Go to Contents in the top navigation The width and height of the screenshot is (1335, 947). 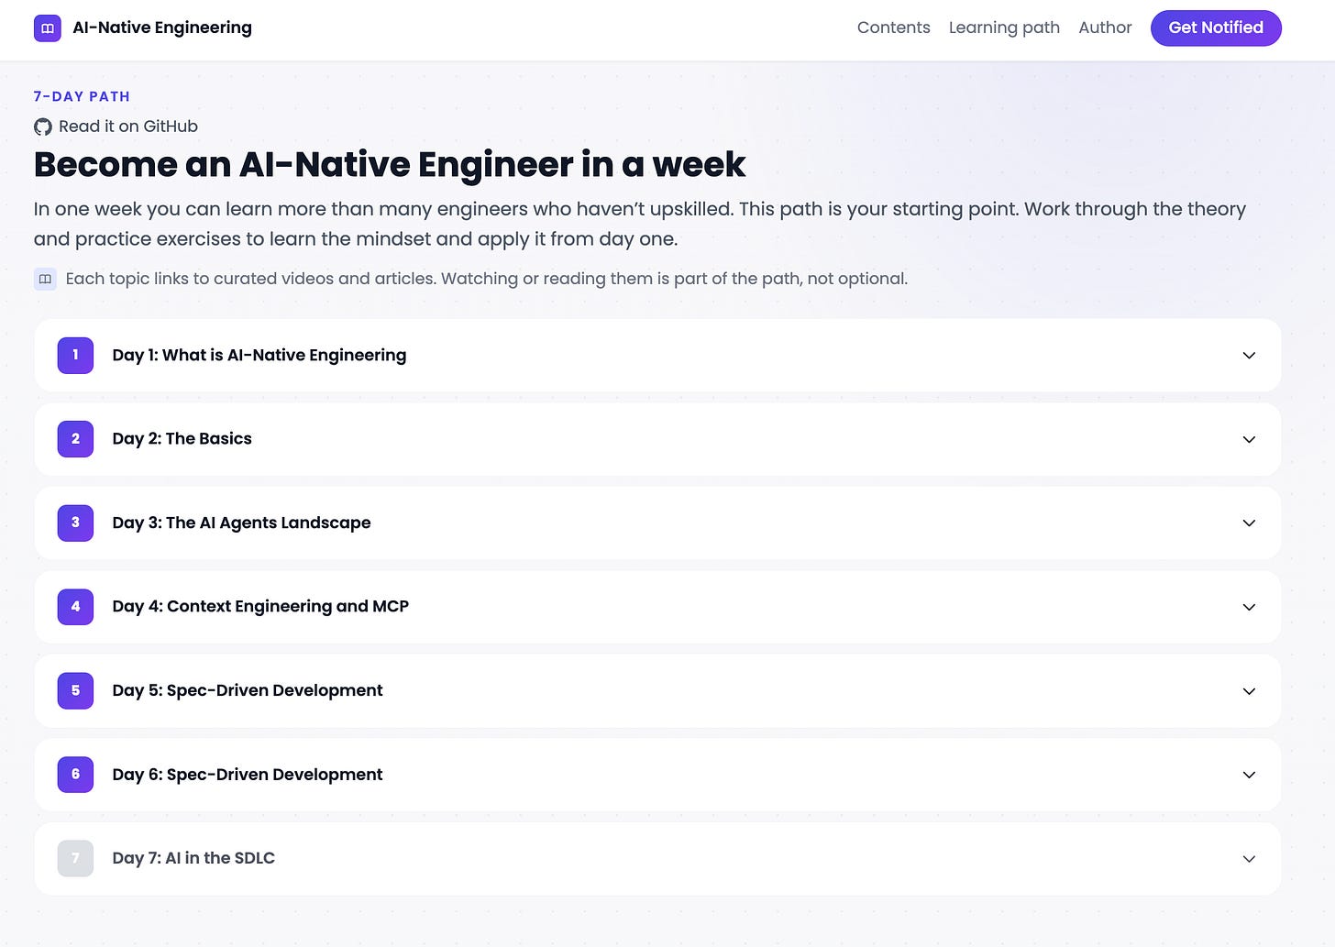893,28
